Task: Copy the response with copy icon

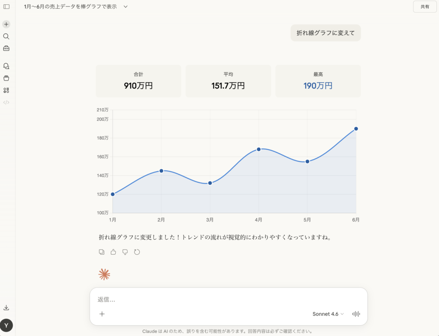Action: click(x=102, y=252)
